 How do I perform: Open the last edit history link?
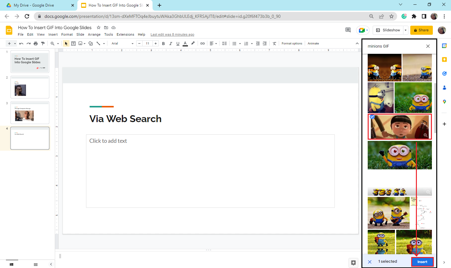pyautogui.click(x=172, y=34)
